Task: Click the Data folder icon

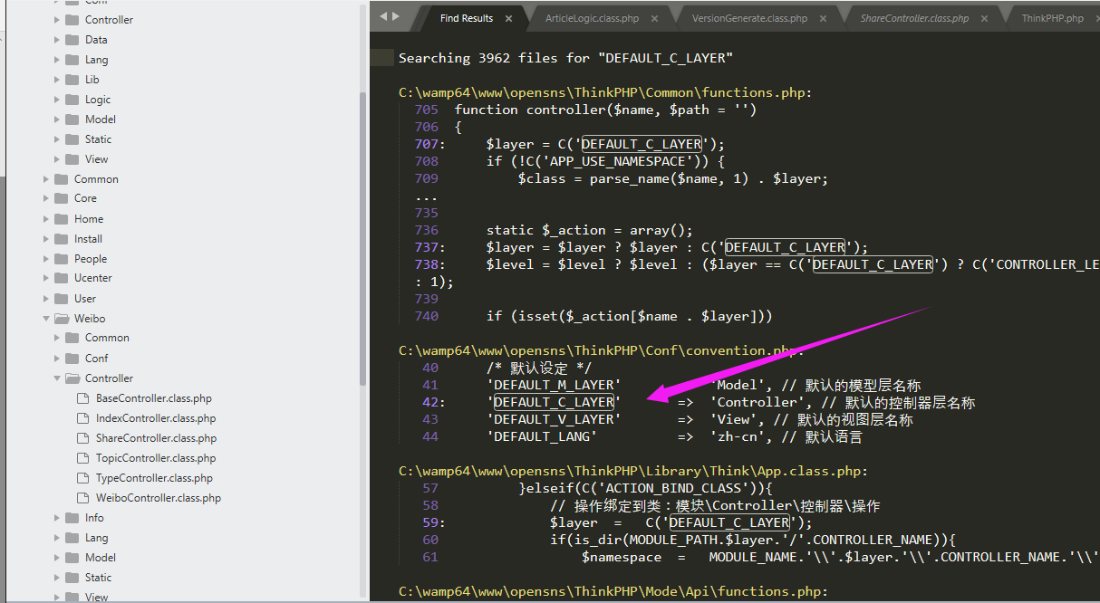Action: pyautogui.click(x=72, y=40)
